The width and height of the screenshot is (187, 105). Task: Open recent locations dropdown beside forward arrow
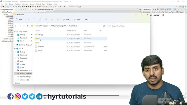click(x=24, y=26)
